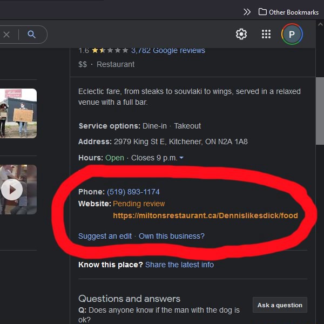Click the Questions and answers heading
The height and width of the screenshot is (324, 324).
point(130,299)
